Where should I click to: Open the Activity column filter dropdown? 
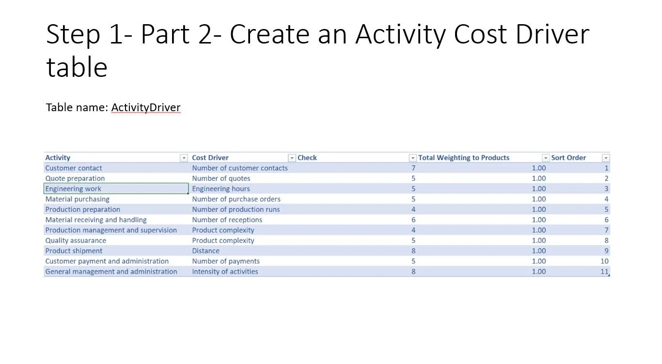184,158
